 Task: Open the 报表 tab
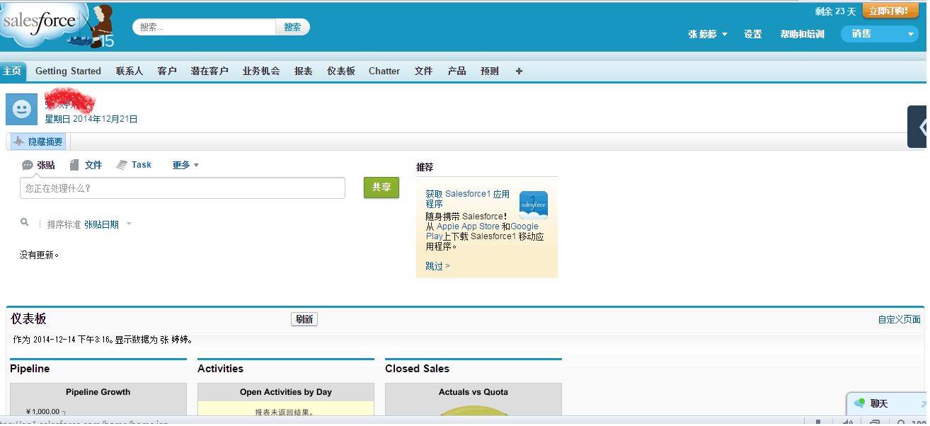(x=304, y=71)
